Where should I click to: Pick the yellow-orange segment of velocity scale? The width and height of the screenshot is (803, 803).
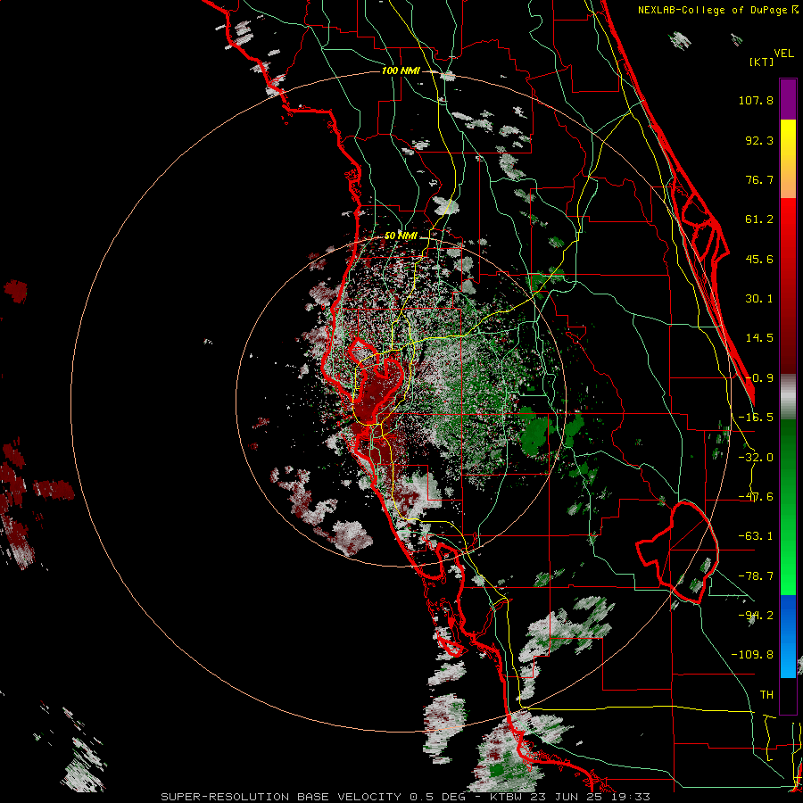tap(788, 159)
